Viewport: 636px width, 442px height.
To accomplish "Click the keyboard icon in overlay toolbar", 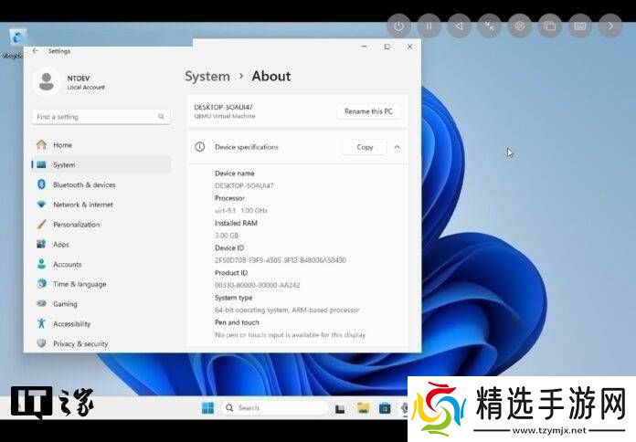I will point(579,26).
